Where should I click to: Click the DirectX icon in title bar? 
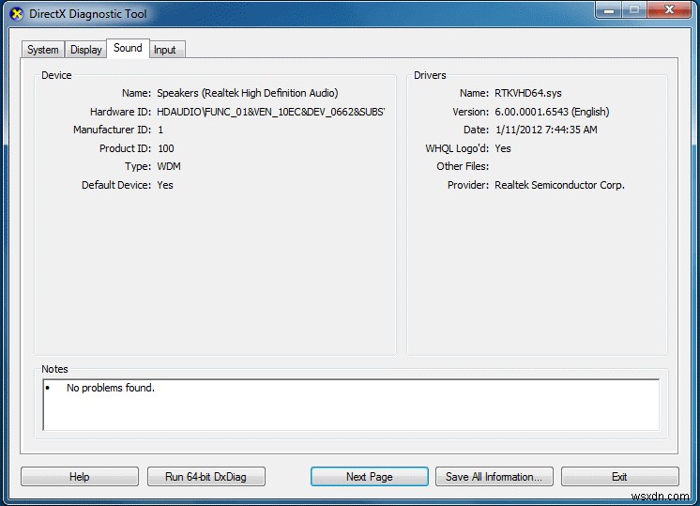[x=17, y=14]
